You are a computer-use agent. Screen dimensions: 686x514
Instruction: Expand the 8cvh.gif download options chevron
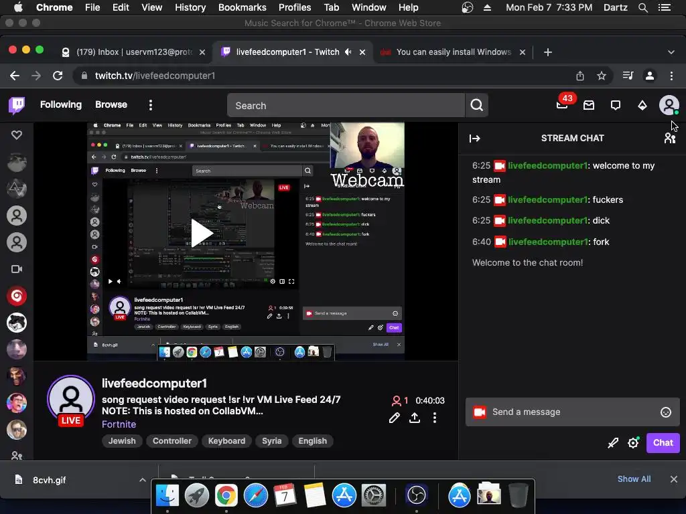click(x=143, y=480)
